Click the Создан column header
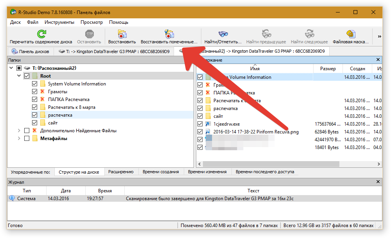391x238 pixels. coord(357,68)
